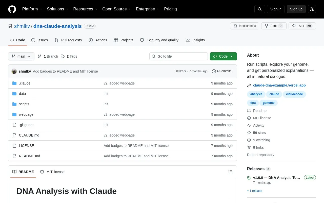View the 59 stars in About
This screenshot has height=203, width=324.
[256, 133]
